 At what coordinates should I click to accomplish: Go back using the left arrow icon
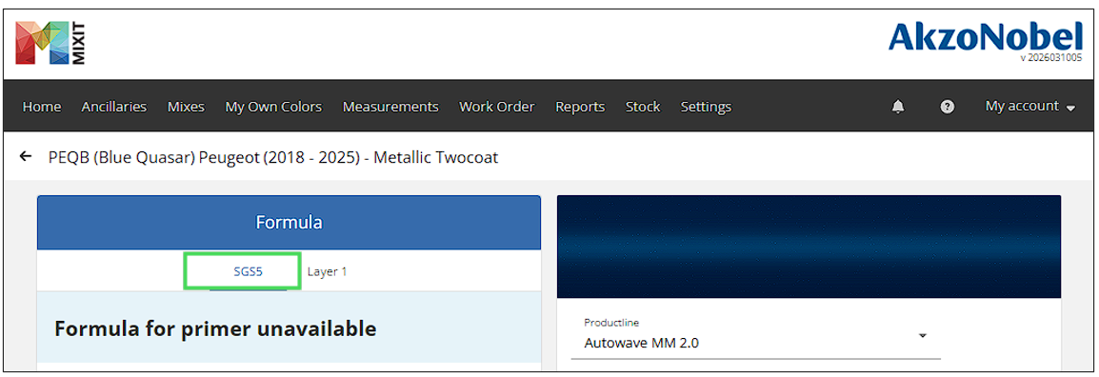tap(26, 156)
